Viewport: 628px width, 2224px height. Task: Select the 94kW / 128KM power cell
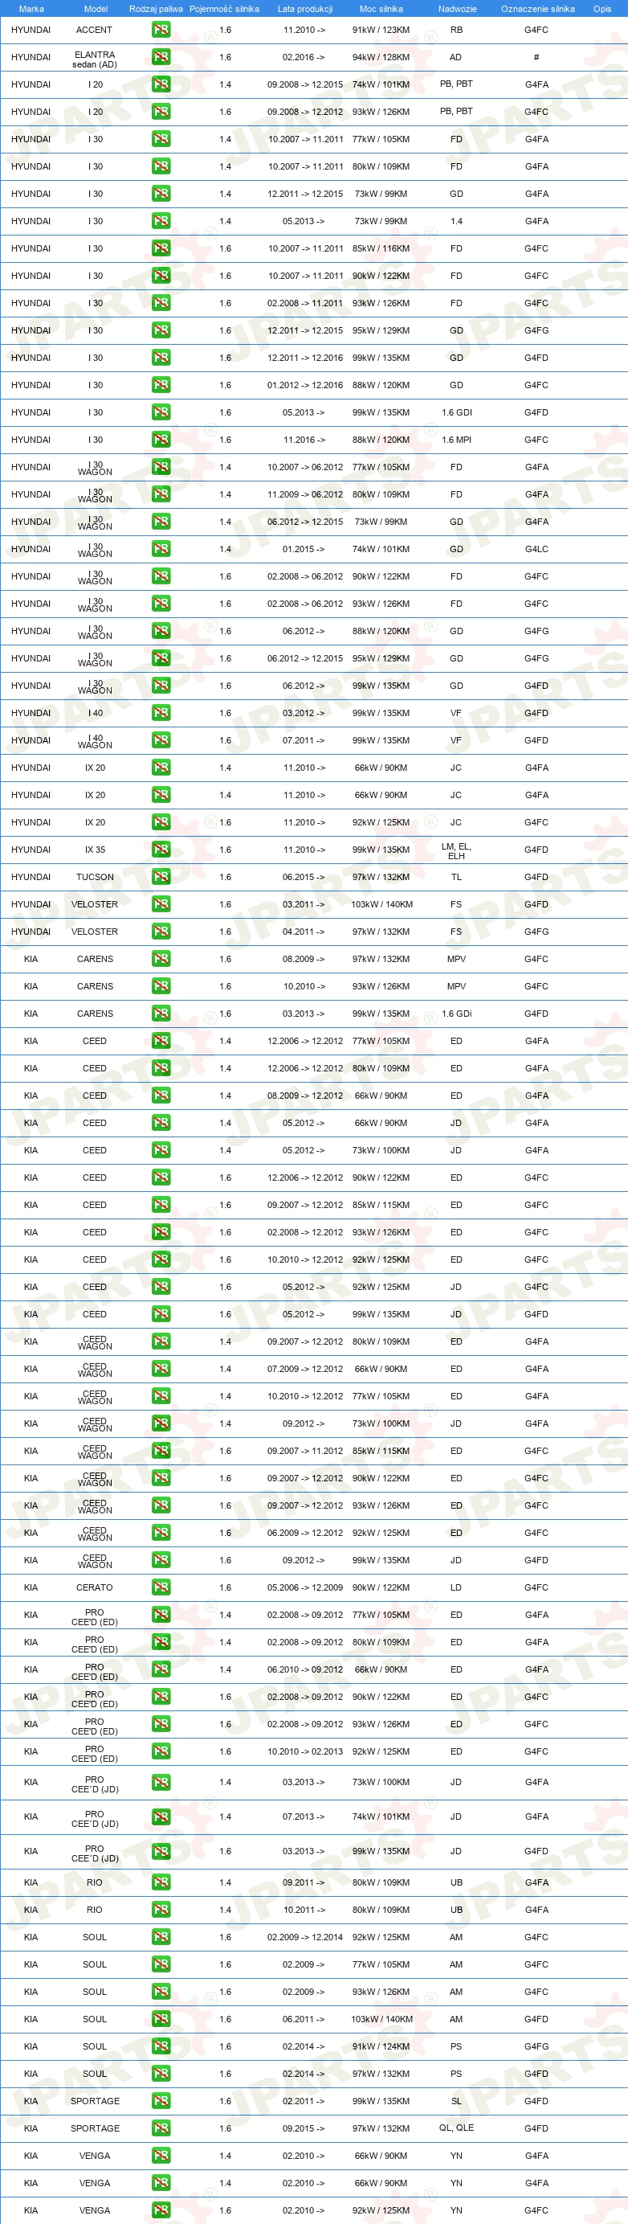[381, 57]
